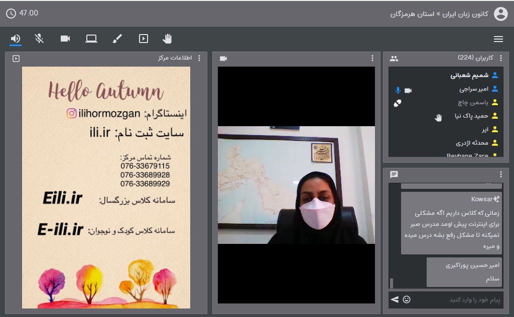The width and height of the screenshot is (514, 317).
Task: Click the media icon on اطلاعات مرکز panel
Action: (x=16, y=58)
